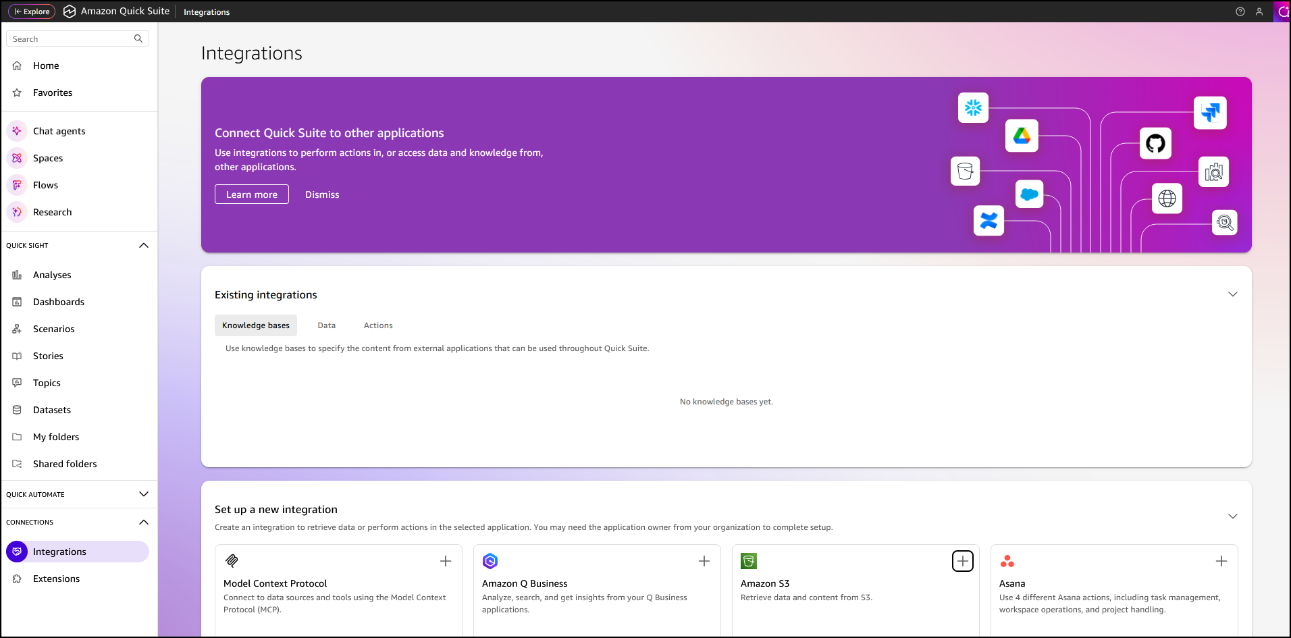This screenshot has height=638, width=1291.
Task: Switch to the Data tab
Action: click(327, 325)
